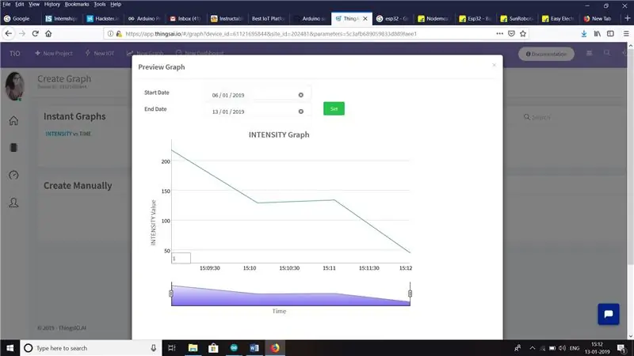Screen dimensions: 634x356
Task: Clear the End Date field
Action: point(301,112)
